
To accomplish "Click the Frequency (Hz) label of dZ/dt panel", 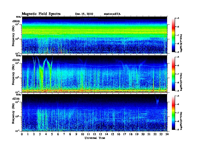I will point(13,113).
